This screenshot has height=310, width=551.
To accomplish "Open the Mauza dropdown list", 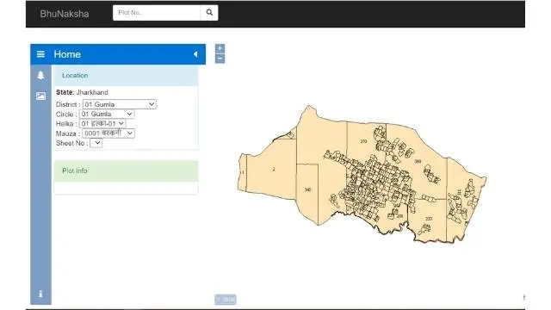I will coord(108,133).
